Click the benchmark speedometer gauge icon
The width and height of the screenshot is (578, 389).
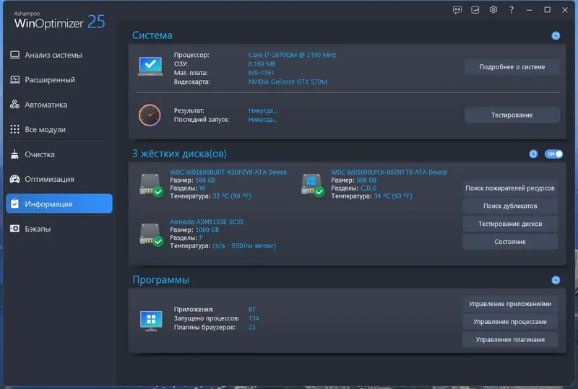[150, 115]
